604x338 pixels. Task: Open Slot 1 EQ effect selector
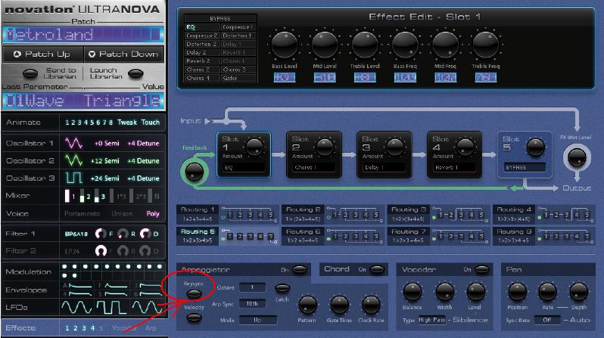click(244, 167)
